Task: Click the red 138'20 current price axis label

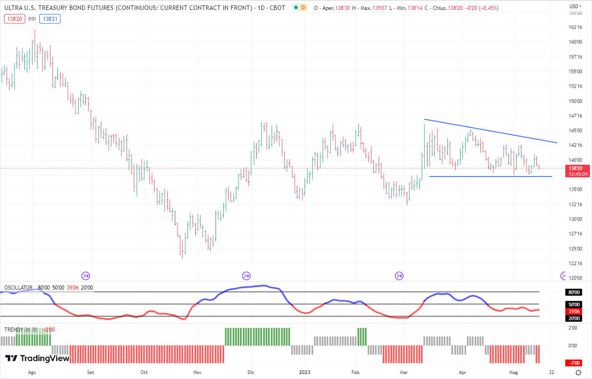Action: click(x=575, y=168)
